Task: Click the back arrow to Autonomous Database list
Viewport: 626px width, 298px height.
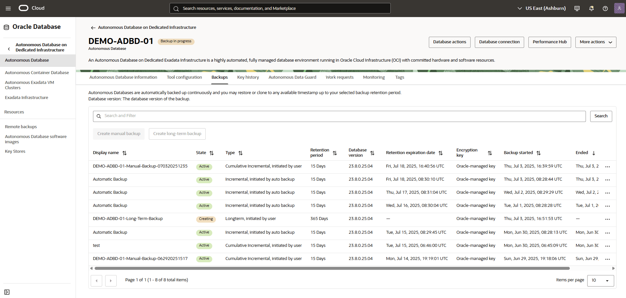Action: [93, 28]
